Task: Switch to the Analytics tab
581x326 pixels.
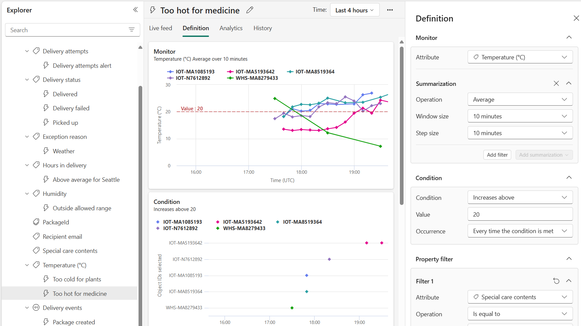Action: [231, 28]
